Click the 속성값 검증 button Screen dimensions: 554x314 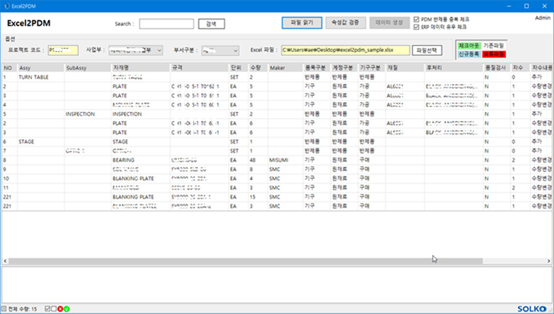tap(345, 23)
